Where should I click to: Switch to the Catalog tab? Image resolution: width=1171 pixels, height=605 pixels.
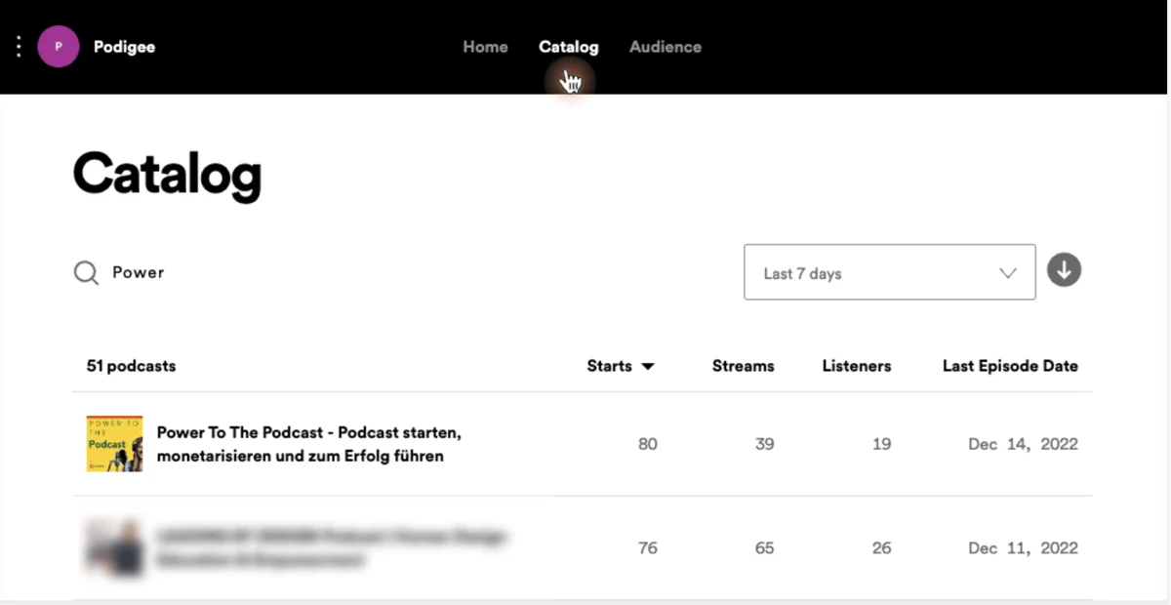(569, 47)
